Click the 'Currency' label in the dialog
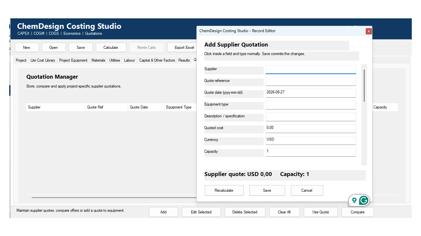Image resolution: width=421 pixels, height=236 pixels. 211,140
